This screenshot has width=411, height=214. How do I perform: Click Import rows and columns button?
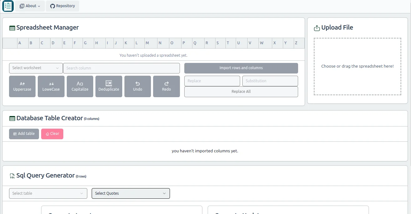[x=241, y=68]
